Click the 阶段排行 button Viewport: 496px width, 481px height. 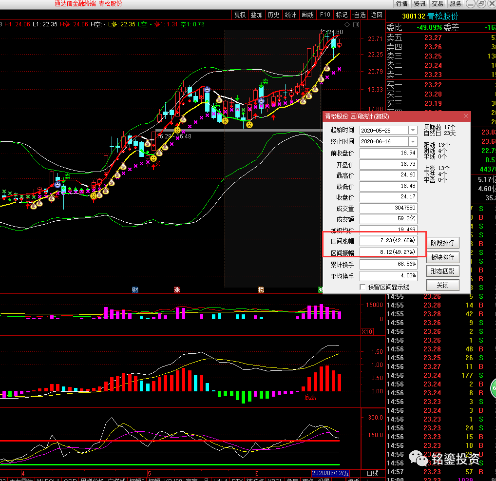442,243
